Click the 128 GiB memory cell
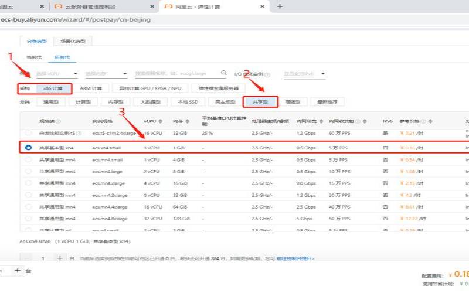 click(x=181, y=219)
